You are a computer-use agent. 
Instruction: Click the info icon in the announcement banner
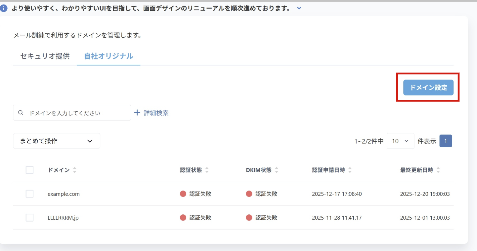click(4, 9)
